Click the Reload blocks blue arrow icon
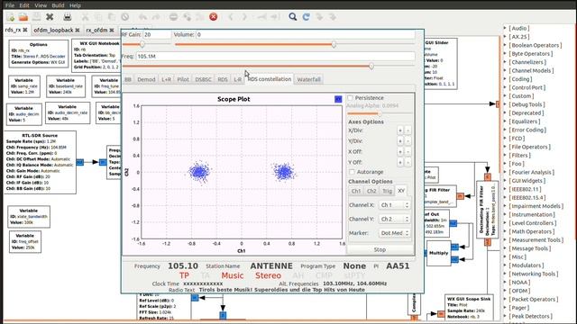 (x=307, y=17)
